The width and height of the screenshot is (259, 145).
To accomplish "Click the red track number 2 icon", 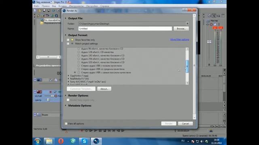I will [x=39, y=92].
